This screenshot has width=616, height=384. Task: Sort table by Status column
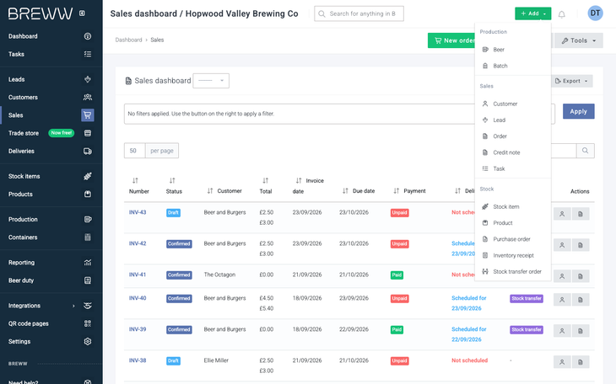(174, 186)
